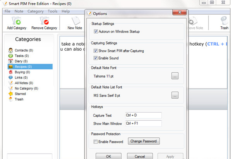
Task: Open the Links category
Action: [x=18, y=77]
